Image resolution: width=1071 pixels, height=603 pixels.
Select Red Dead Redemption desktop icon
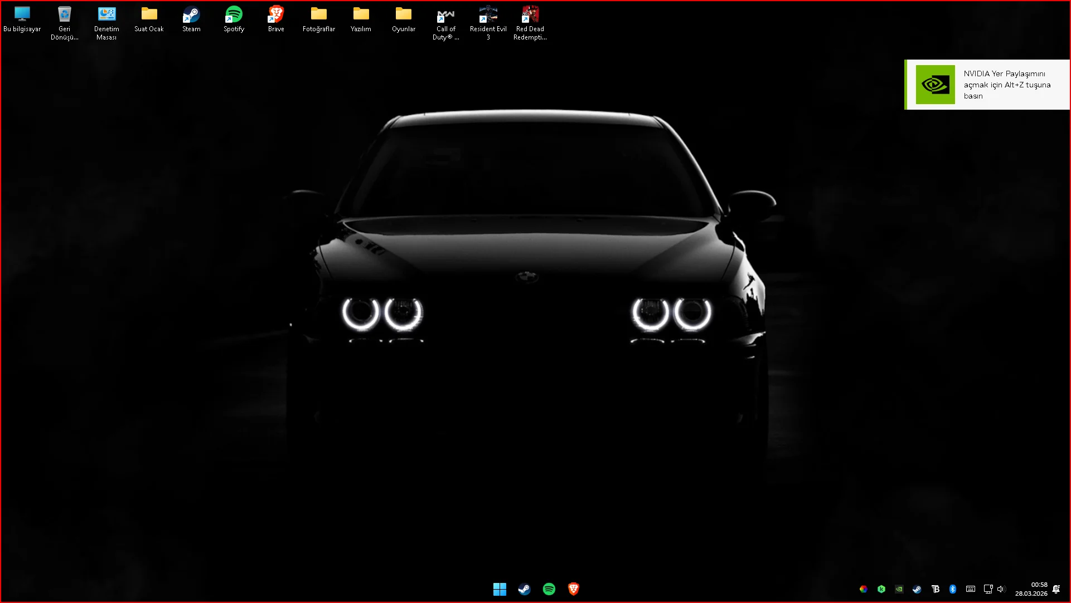click(530, 22)
